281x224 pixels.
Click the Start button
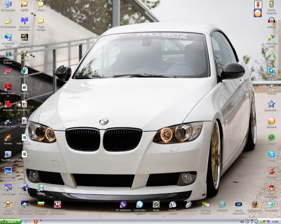point(11,222)
